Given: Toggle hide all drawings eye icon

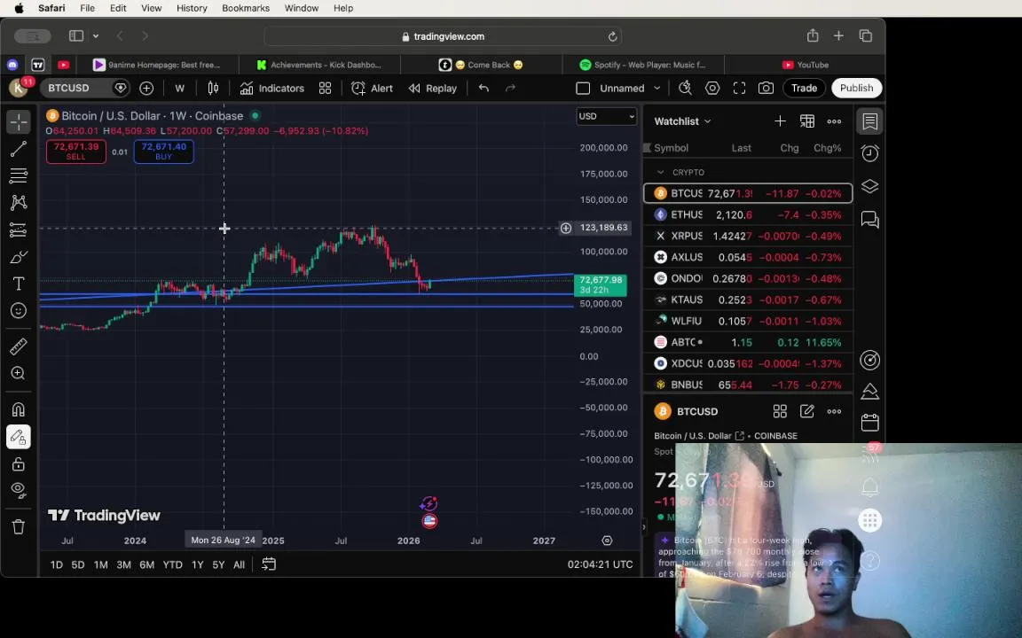Looking at the screenshot, I should 19,490.
